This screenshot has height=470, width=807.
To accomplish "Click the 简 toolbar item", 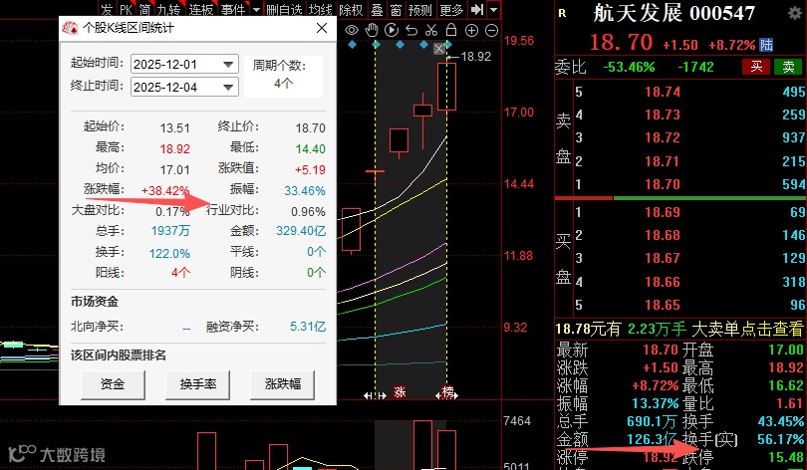I will pos(144,10).
